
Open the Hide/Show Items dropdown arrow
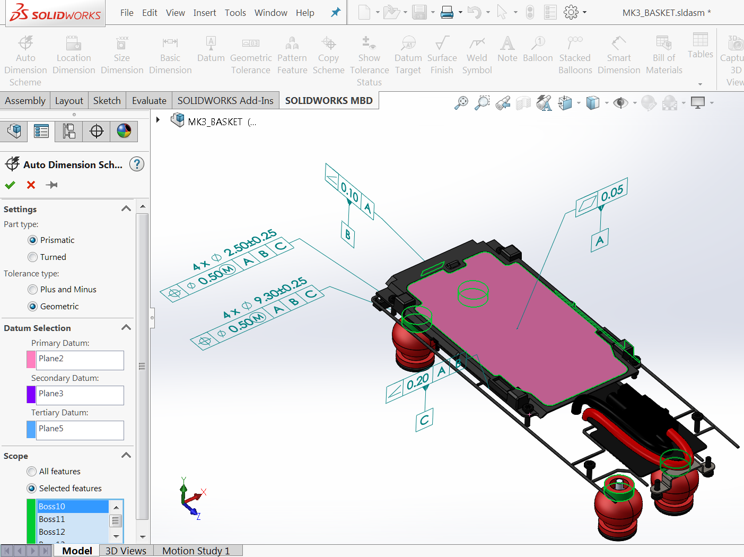(x=635, y=103)
